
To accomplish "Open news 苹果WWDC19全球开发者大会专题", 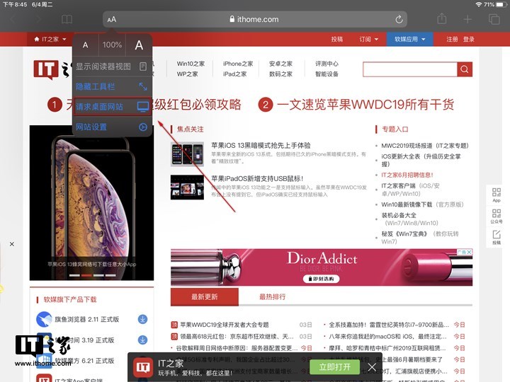I will (225, 325).
